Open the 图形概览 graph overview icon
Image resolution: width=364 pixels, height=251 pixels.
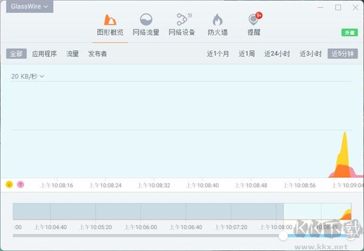109,21
